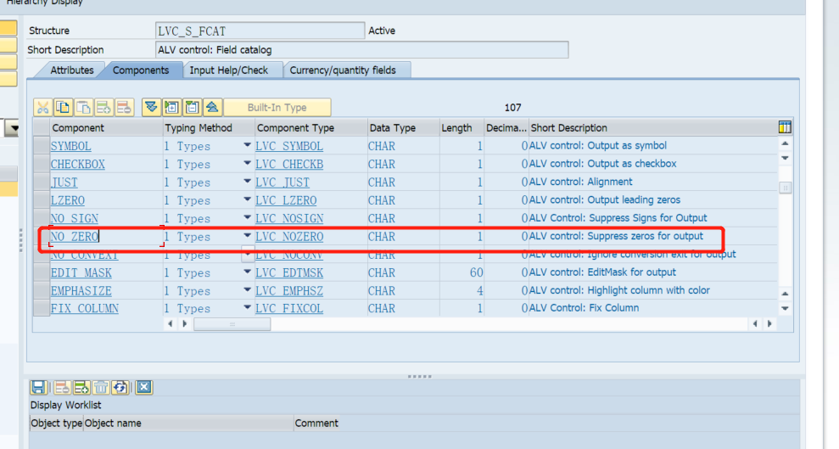
Task: Select the EMPHASIZE row via its row selector
Action: pos(42,290)
